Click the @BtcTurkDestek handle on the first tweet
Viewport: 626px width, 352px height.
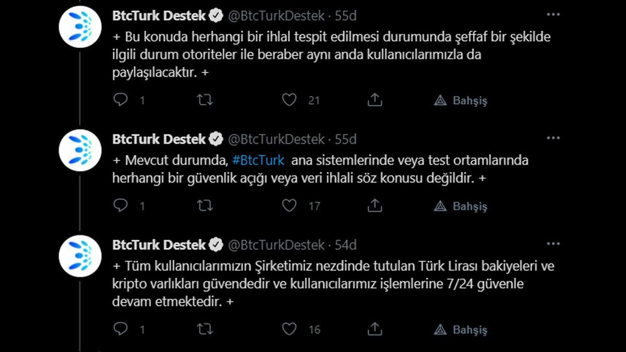pos(276,16)
